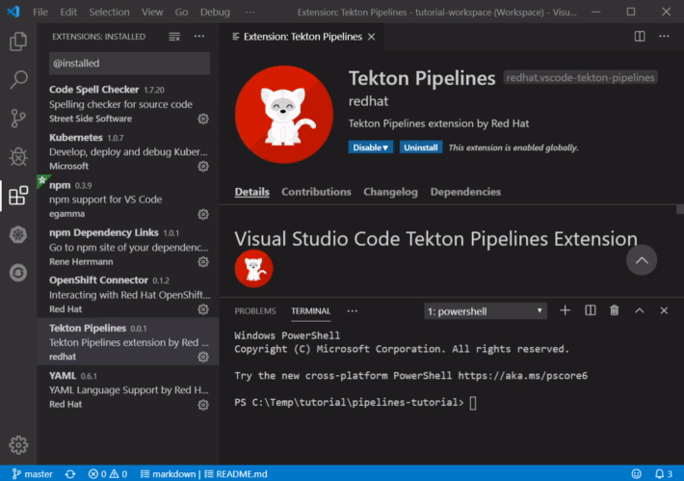Open Extensions panel more actions menu
Screen dimensions: 684x481
pyautogui.click(x=199, y=37)
